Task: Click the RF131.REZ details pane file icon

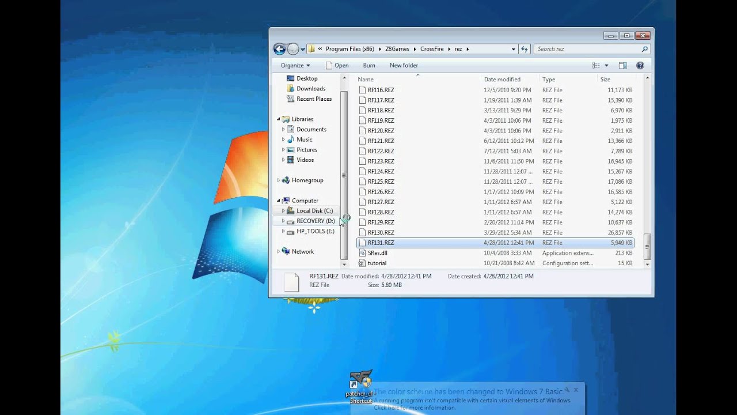Action: [x=292, y=281]
